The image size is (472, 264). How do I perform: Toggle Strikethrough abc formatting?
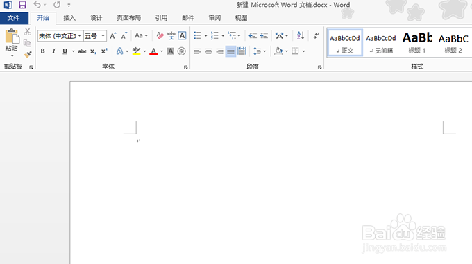82,51
